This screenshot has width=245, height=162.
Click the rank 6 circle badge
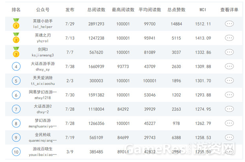tap(16, 95)
